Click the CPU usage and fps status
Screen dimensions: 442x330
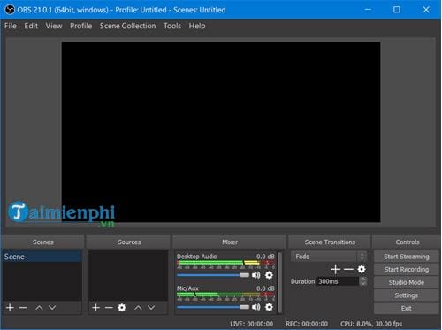click(x=371, y=324)
